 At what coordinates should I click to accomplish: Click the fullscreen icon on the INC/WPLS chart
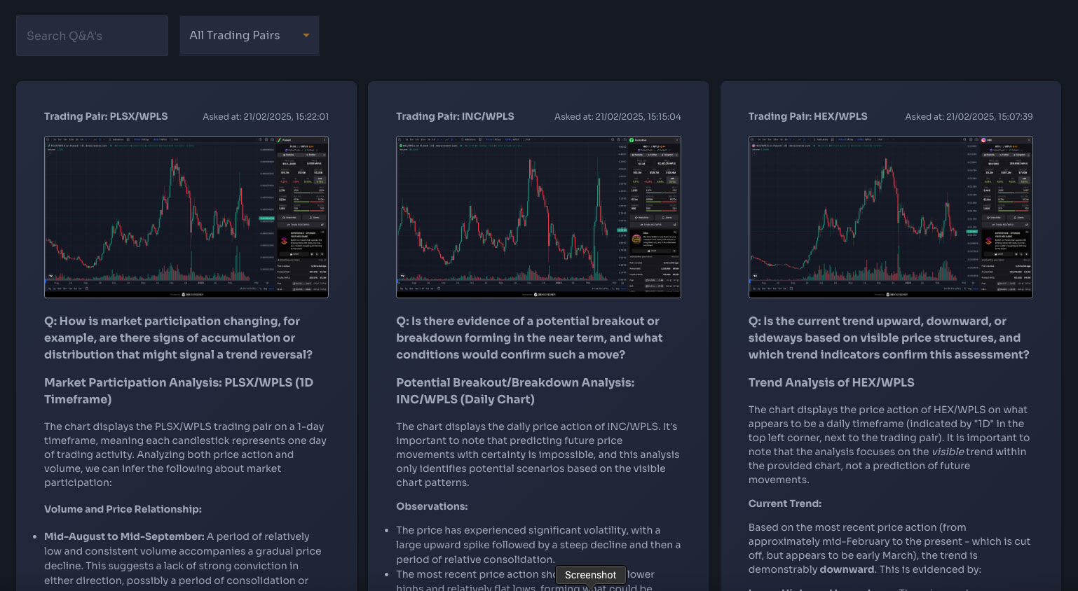tap(625, 139)
